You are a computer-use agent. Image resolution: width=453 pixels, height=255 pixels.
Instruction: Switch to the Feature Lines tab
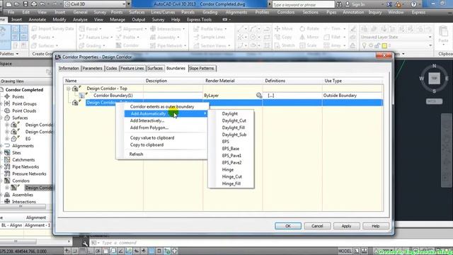click(132, 68)
